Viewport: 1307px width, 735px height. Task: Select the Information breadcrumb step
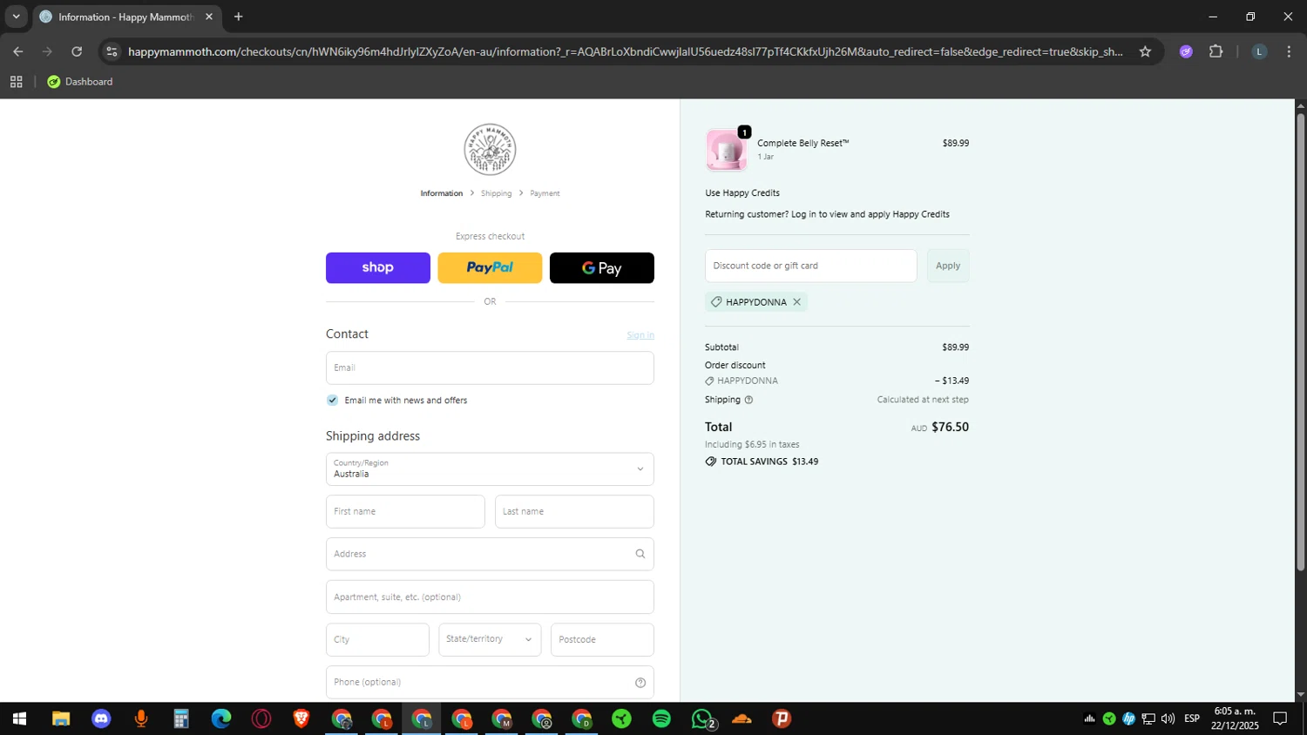pos(442,193)
